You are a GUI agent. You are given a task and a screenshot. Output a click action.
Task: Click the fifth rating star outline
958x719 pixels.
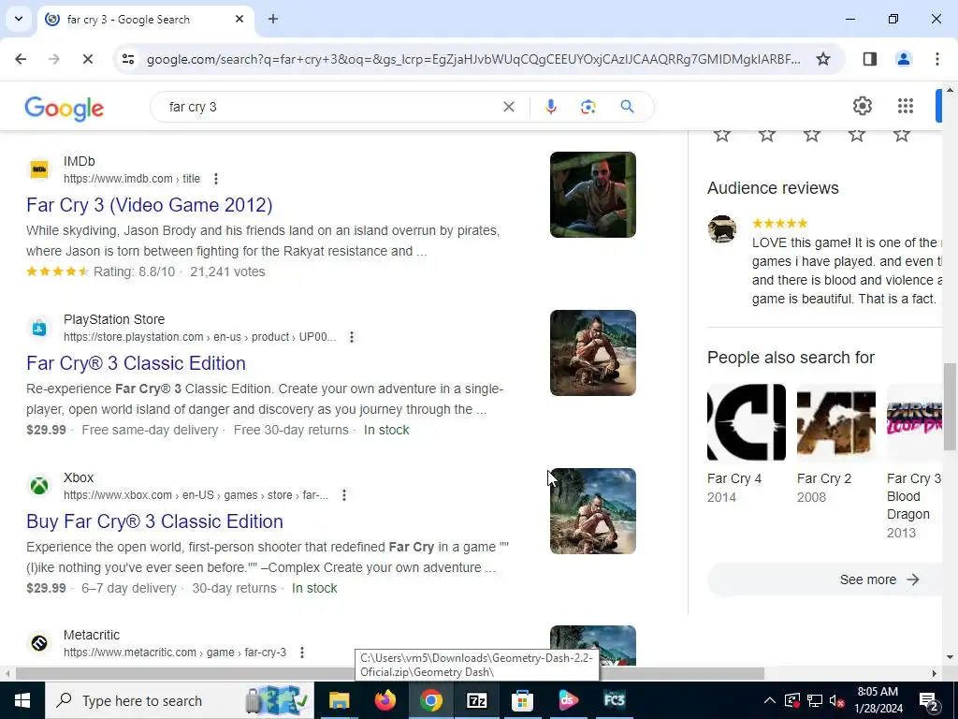tap(902, 135)
